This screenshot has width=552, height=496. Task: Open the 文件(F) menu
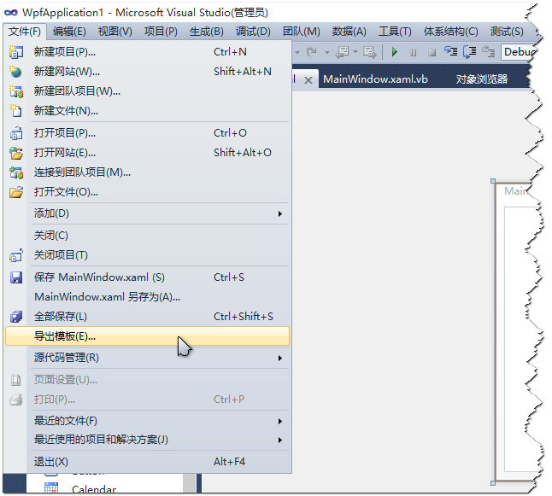(x=25, y=32)
